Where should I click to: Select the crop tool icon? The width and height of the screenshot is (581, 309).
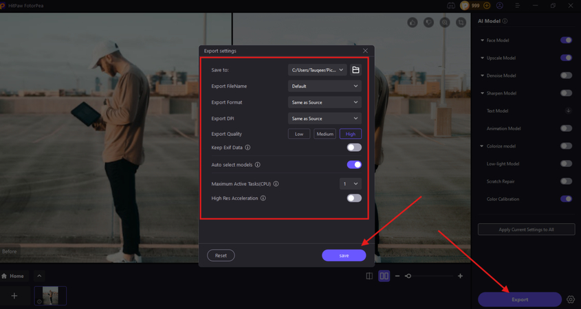(x=461, y=23)
